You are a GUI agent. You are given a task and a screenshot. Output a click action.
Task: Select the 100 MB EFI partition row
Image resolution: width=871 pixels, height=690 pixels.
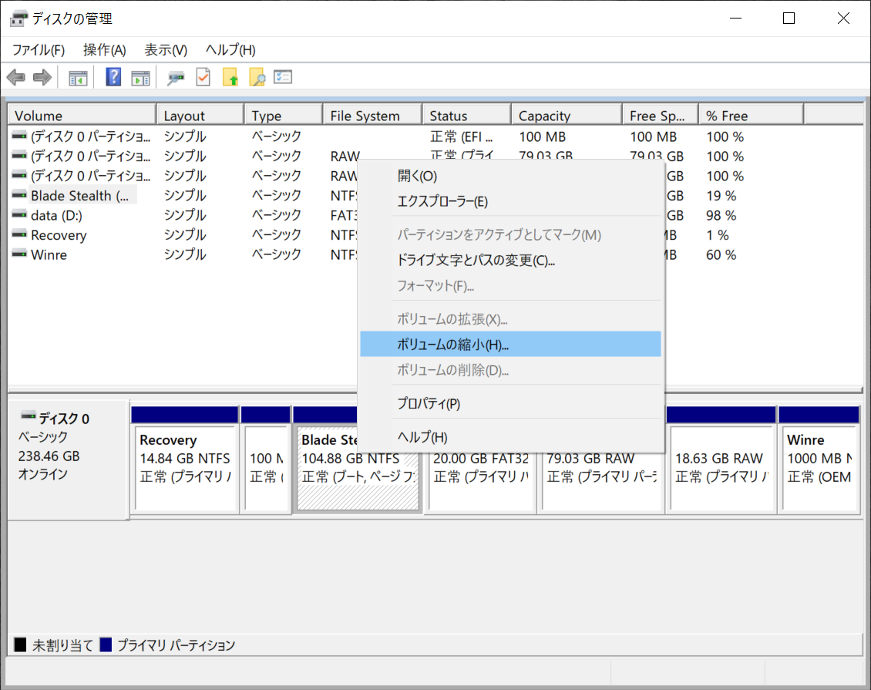(x=435, y=136)
